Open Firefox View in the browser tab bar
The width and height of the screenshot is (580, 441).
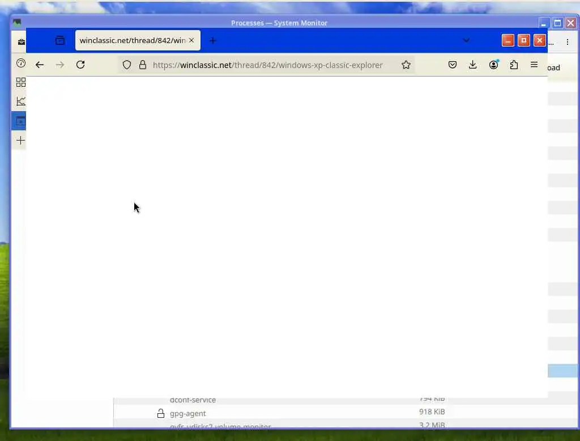point(60,40)
